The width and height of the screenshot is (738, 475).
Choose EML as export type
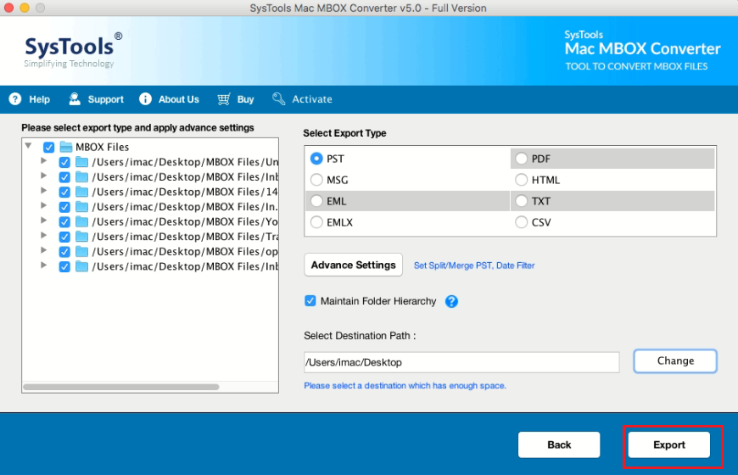pyautogui.click(x=316, y=201)
